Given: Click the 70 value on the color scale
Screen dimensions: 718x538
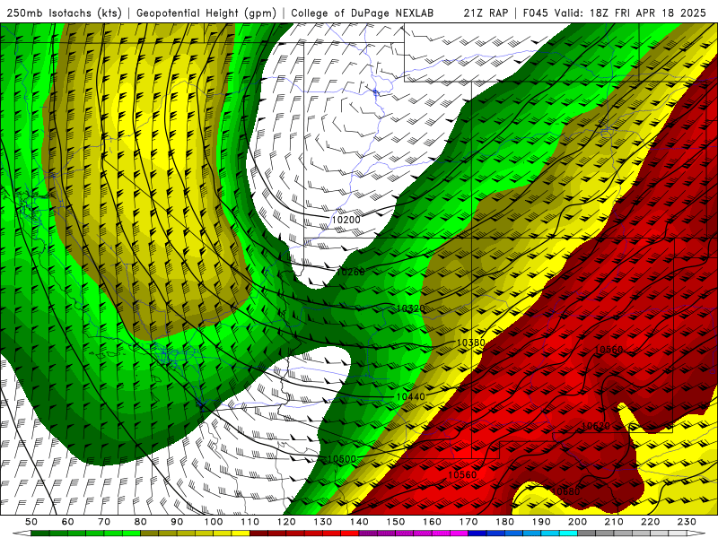Looking at the screenshot, I should click(x=104, y=522).
